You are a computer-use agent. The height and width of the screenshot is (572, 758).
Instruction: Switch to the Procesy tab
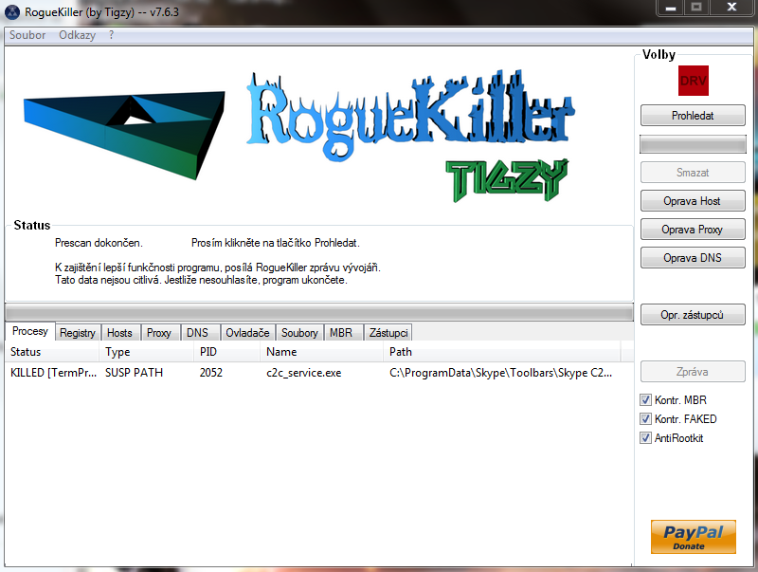[x=30, y=331]
